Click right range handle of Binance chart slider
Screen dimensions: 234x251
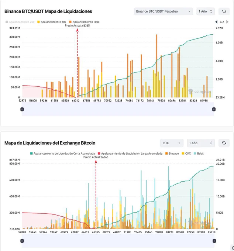(214, 109)
